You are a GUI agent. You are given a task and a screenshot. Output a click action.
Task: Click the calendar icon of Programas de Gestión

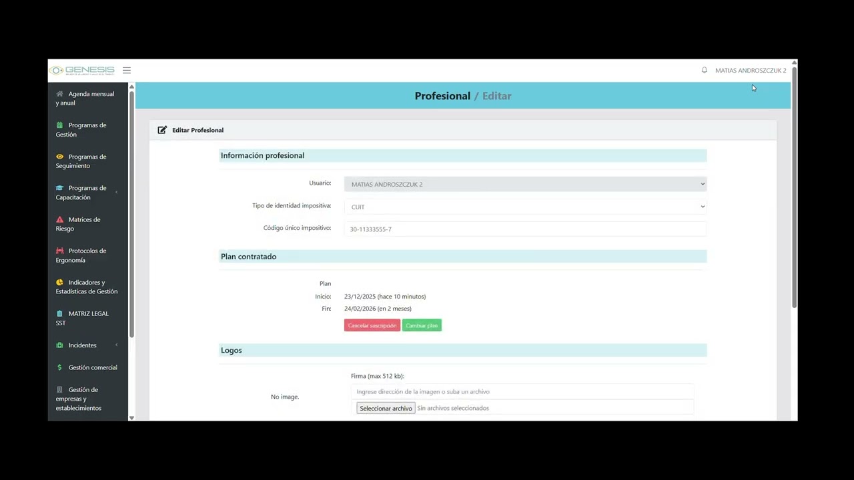(x=59, y=125)
